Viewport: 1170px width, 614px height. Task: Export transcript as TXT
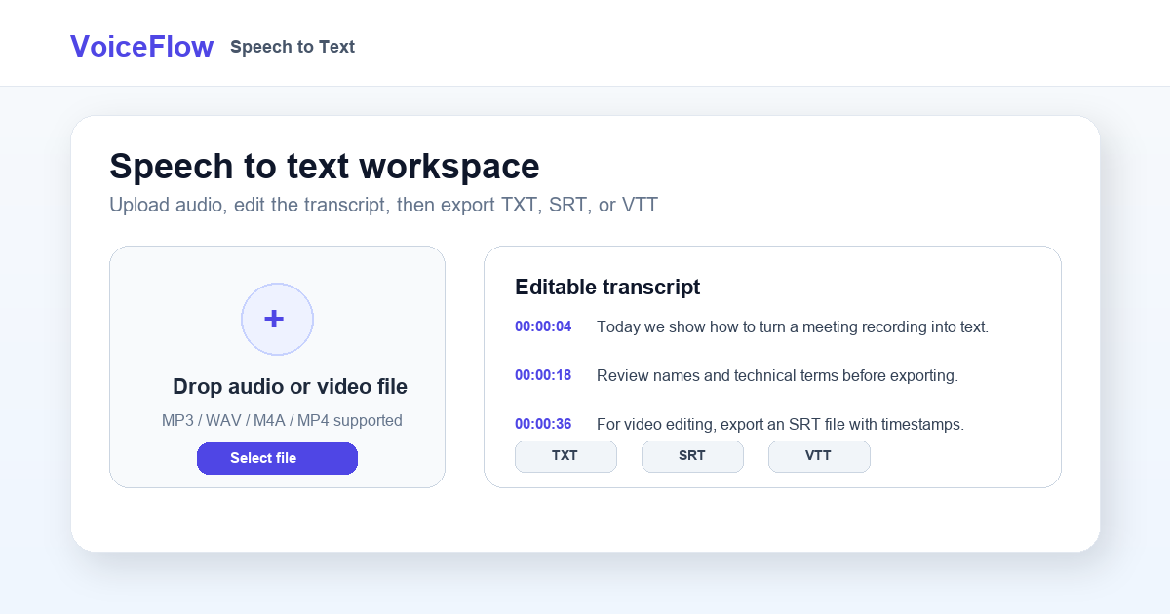(x=565, y=456)
